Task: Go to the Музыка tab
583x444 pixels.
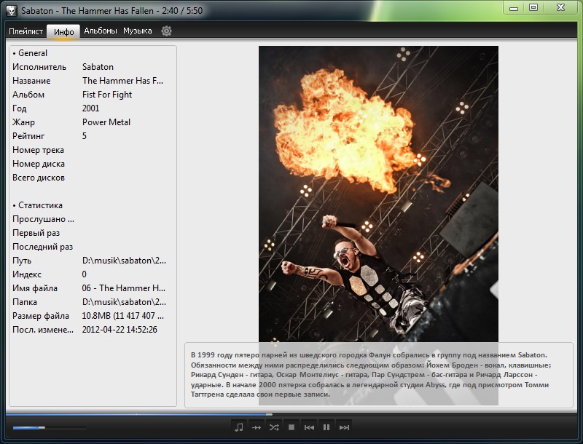Action: click(x=138, y=31)
